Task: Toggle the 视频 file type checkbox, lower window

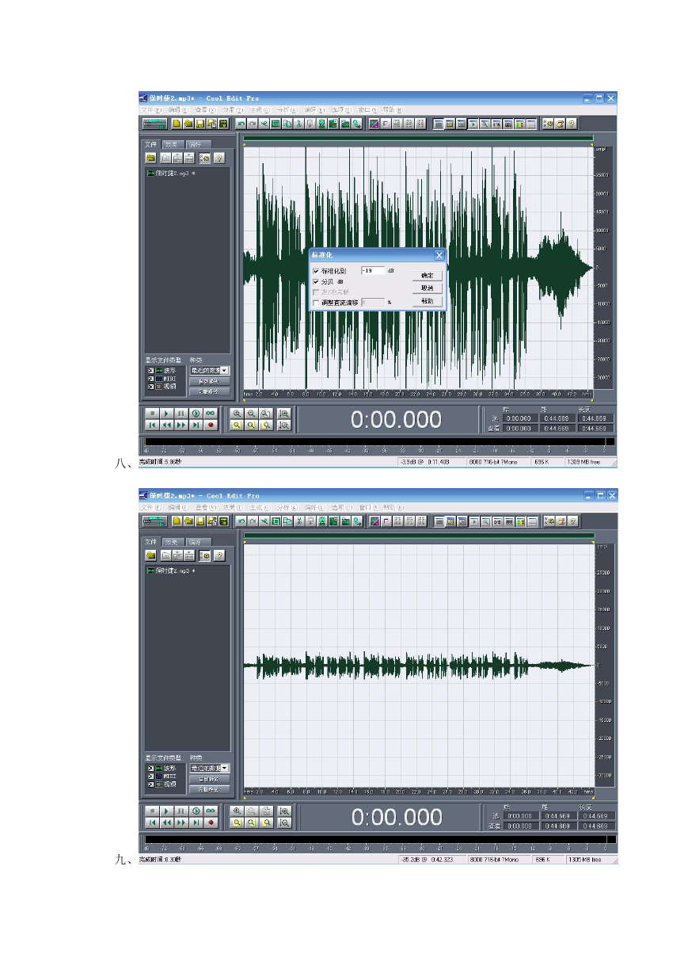Action: click(149, 784)
